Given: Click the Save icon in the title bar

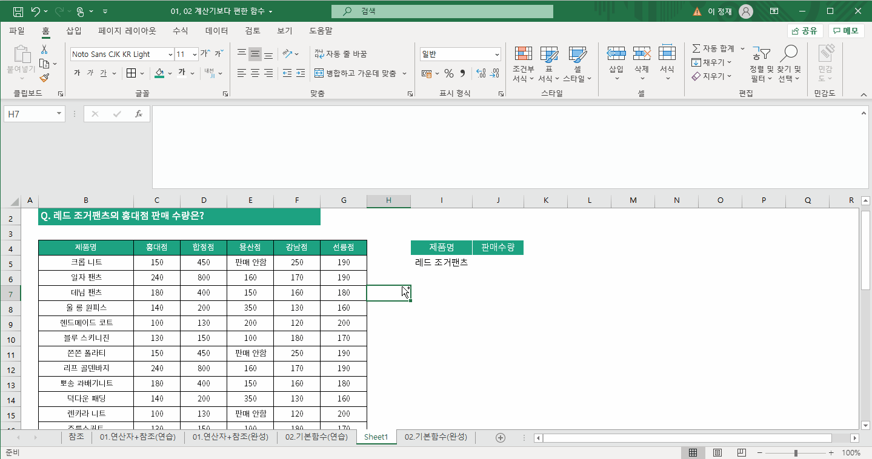Looking at the screenshot, I should click(18, 11).
